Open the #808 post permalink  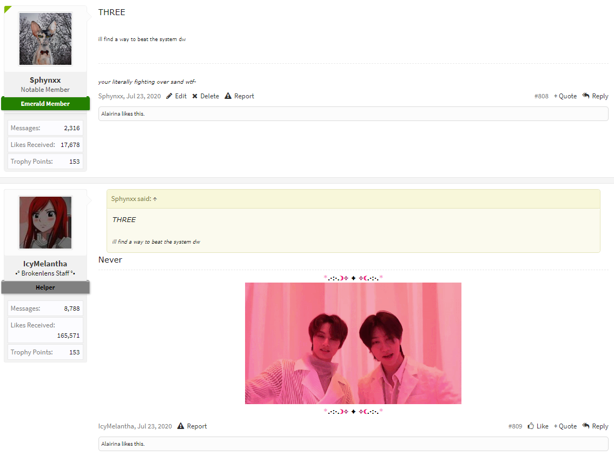(x=541, y=96)
